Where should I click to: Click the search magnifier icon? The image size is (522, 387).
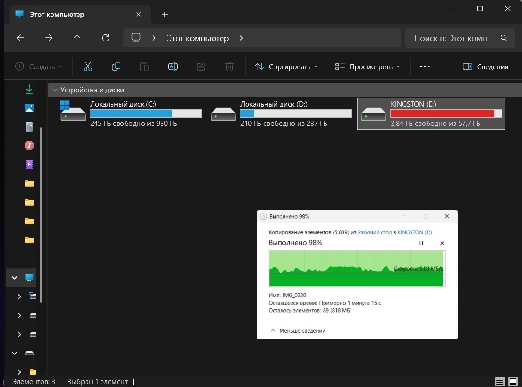[504, 38]
